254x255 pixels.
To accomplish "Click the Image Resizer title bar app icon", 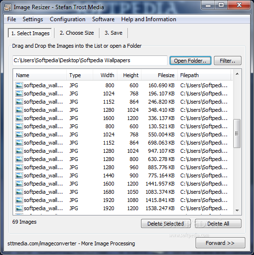I will (x=8, y=7).
